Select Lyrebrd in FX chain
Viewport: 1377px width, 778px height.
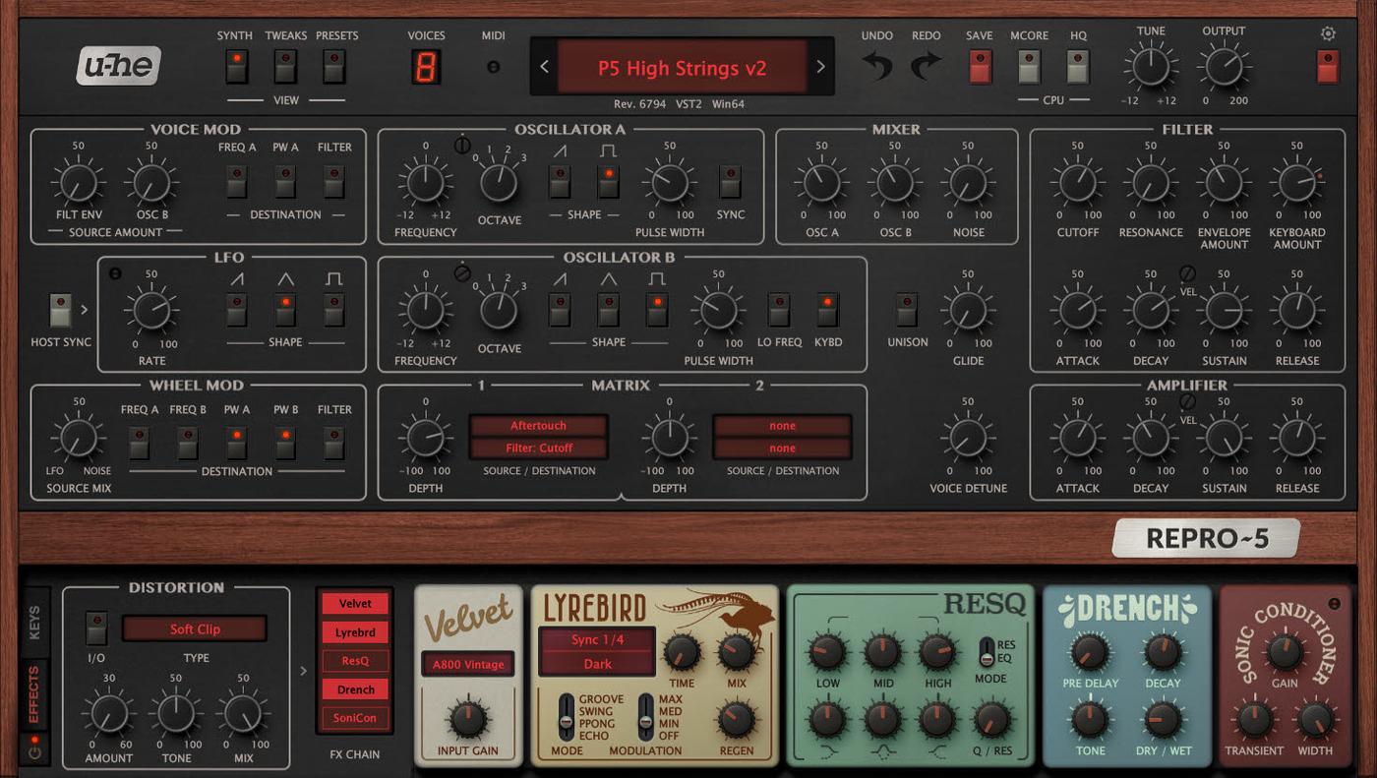[355, 632]
